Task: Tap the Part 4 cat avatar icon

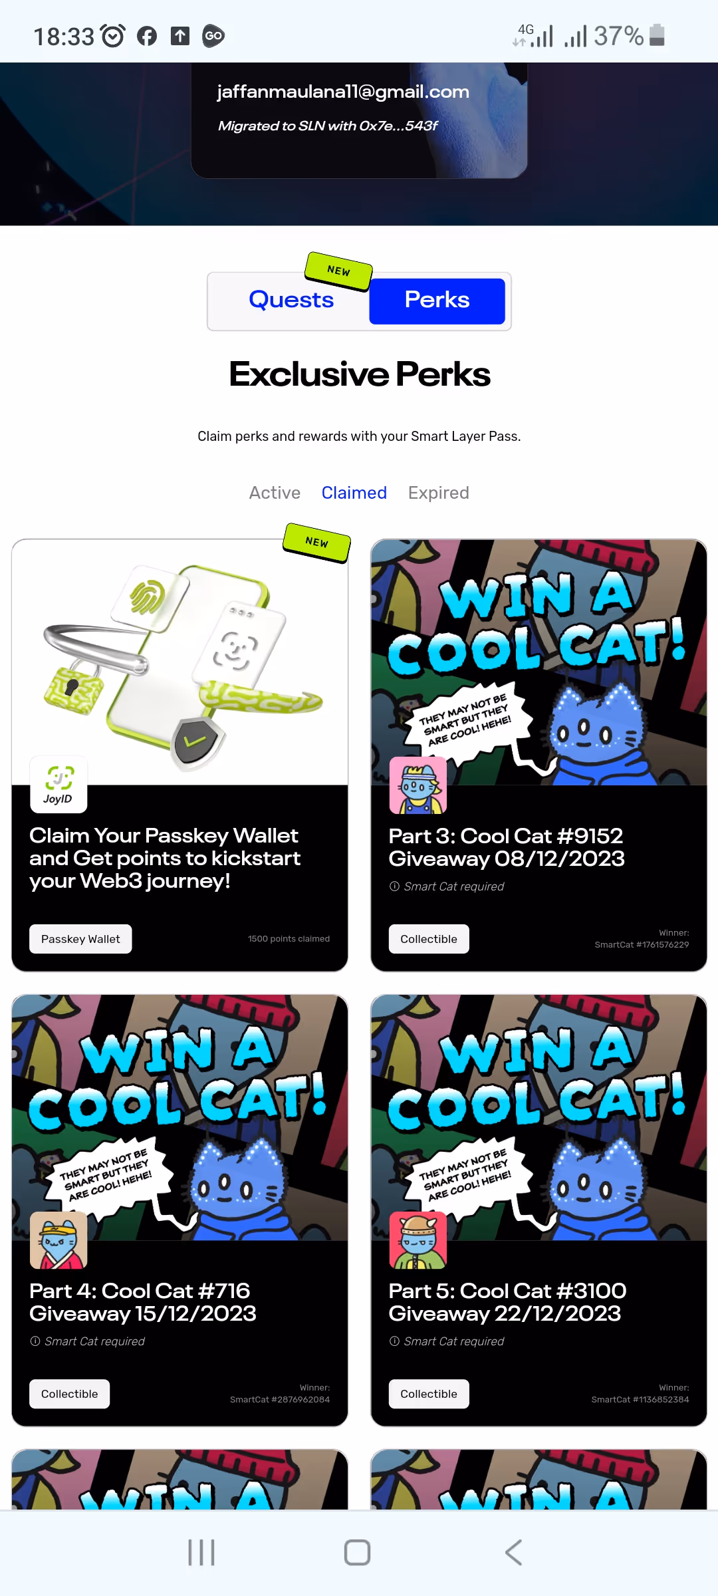Action: point(59,1240)
